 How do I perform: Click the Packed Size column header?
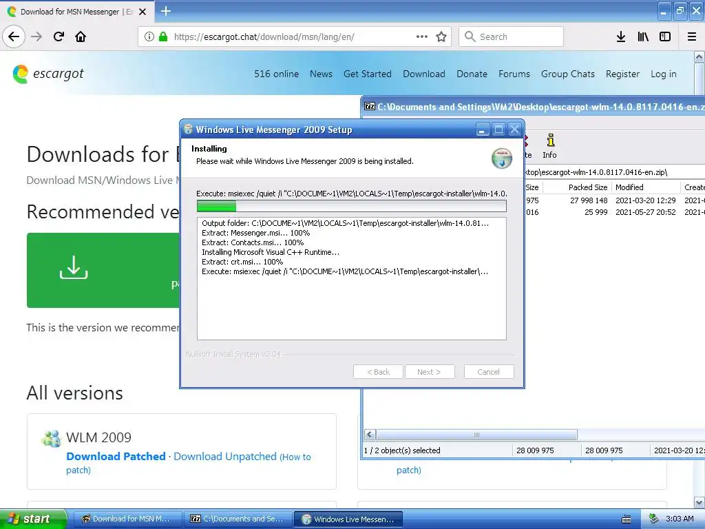click(x=576, y=187)
